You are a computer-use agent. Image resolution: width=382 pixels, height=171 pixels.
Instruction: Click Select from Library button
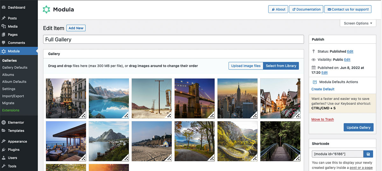(281, 66)
